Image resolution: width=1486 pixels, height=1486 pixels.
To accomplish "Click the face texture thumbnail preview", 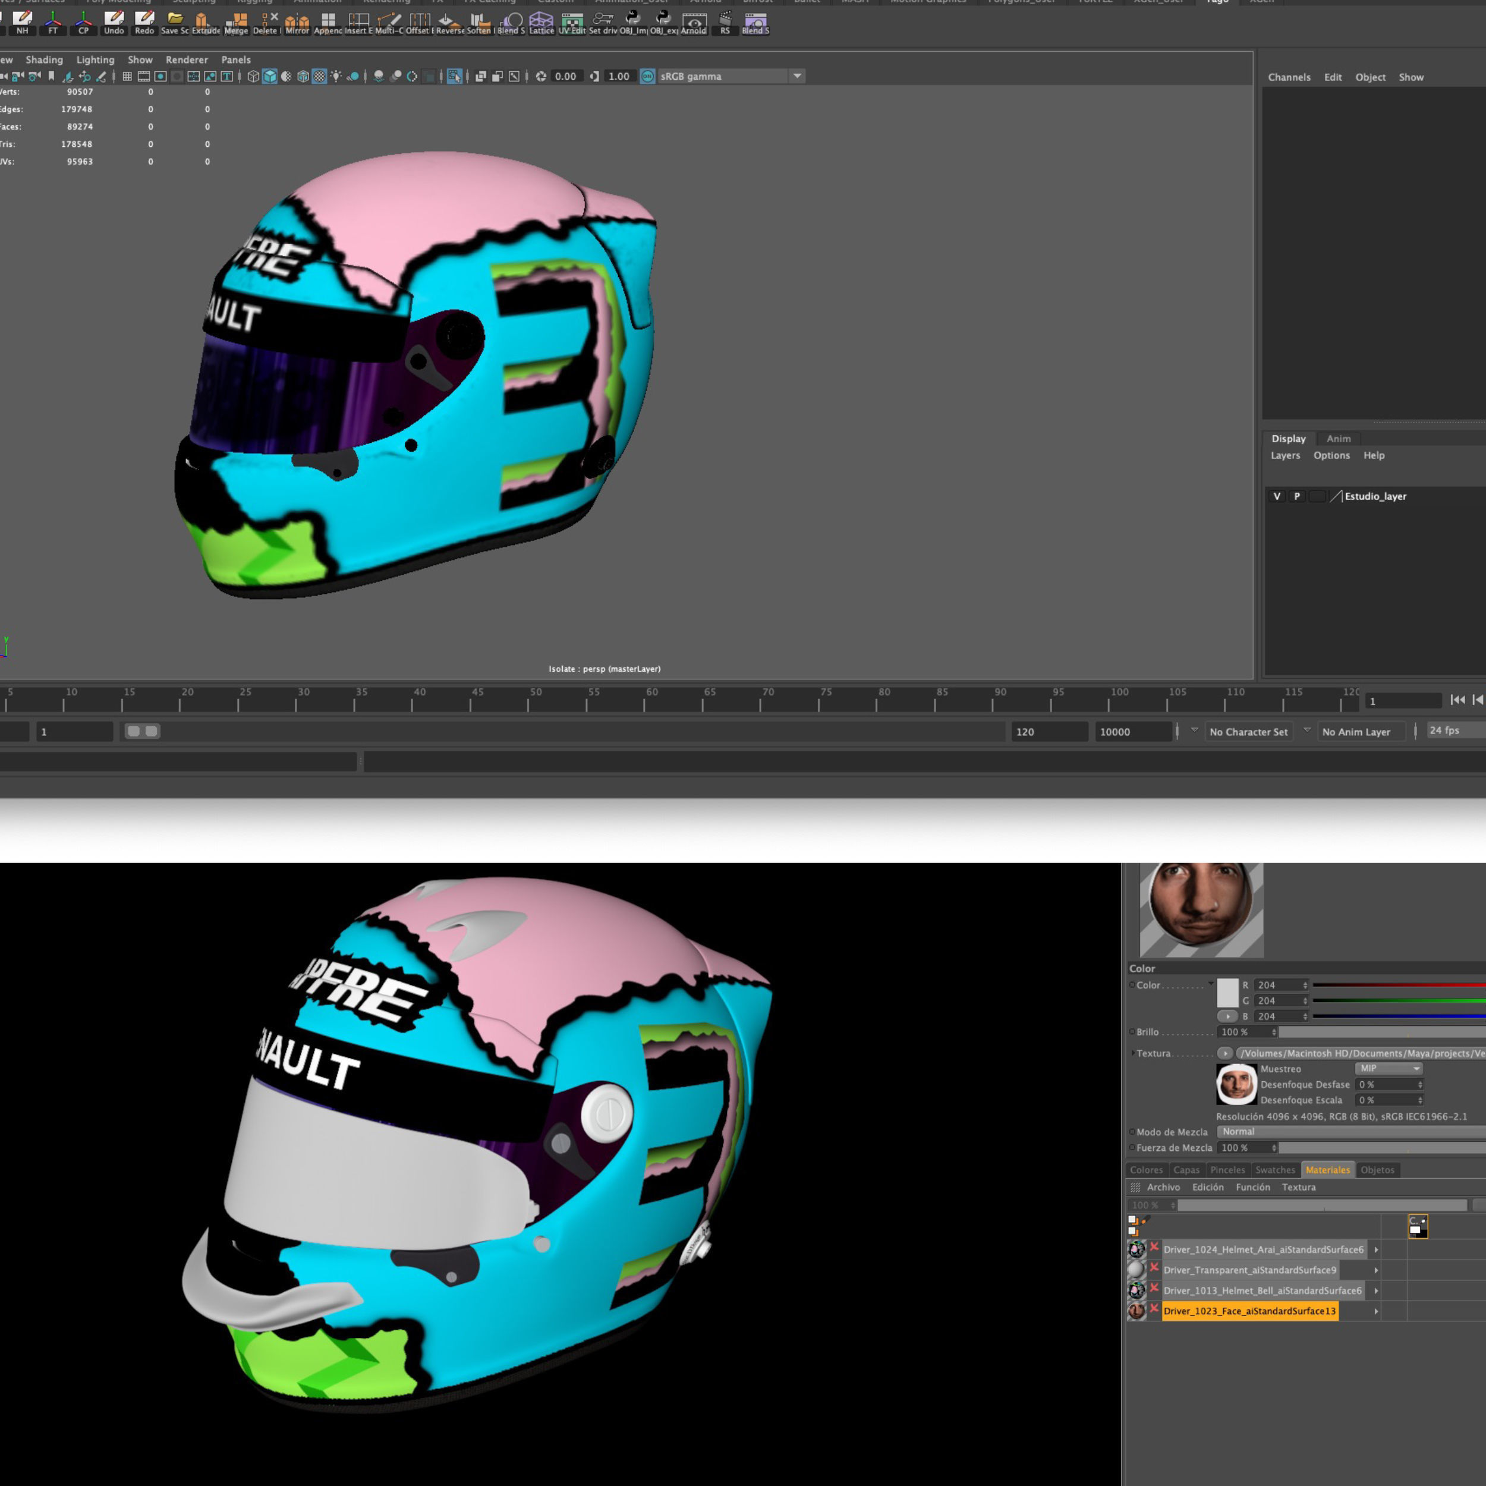I will click(x=1236, y=1084).
